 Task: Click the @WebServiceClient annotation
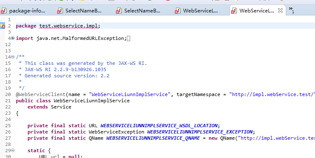pos(40,94)
